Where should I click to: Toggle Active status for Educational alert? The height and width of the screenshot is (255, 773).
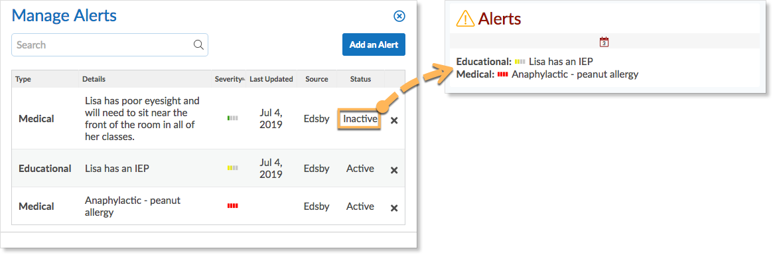click(x=360, y=168)
